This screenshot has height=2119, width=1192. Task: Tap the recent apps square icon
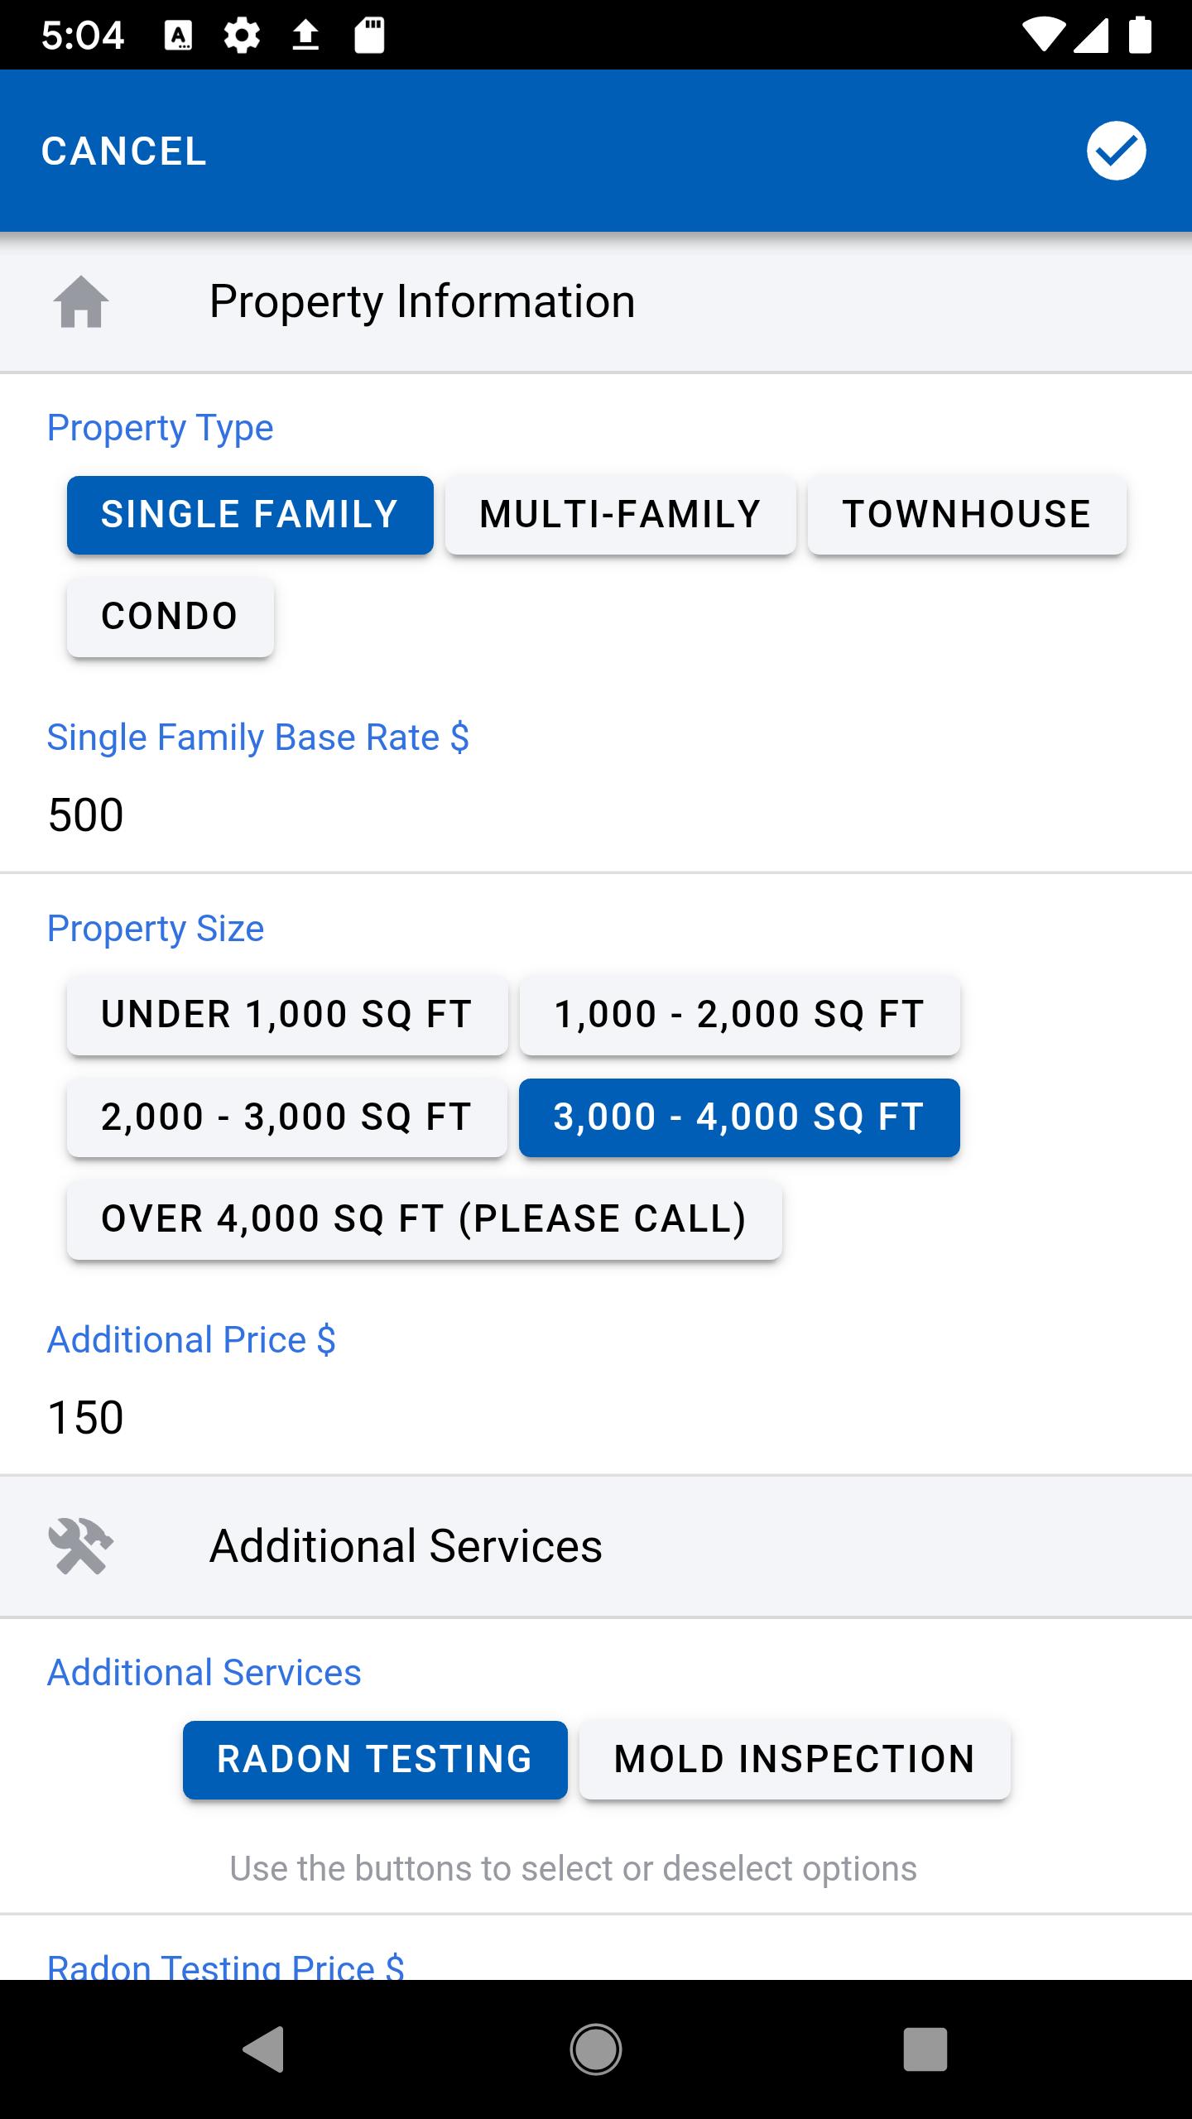pos(925,2049)
